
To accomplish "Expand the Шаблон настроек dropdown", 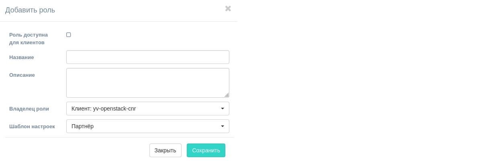I will 147,126.
